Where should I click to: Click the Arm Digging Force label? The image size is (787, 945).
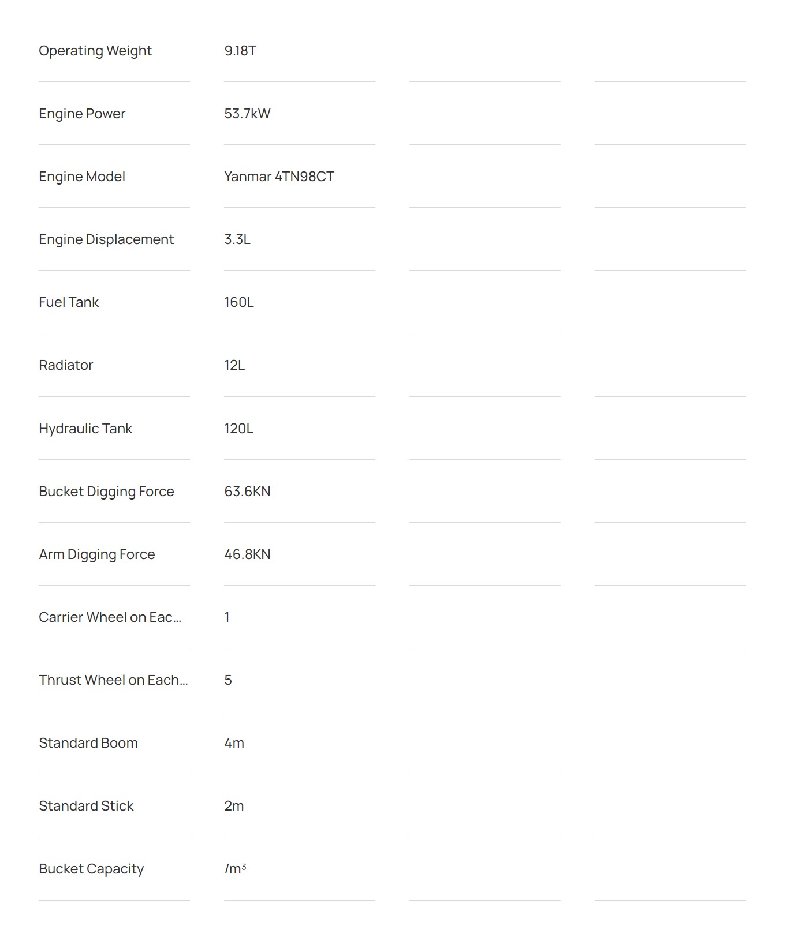coord(97,554)
